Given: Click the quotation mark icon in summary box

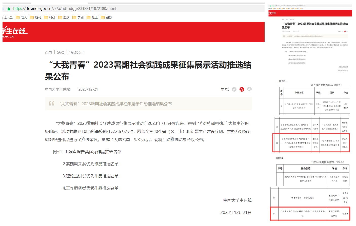Looking at the screenshot, I should tap(52, 103).
